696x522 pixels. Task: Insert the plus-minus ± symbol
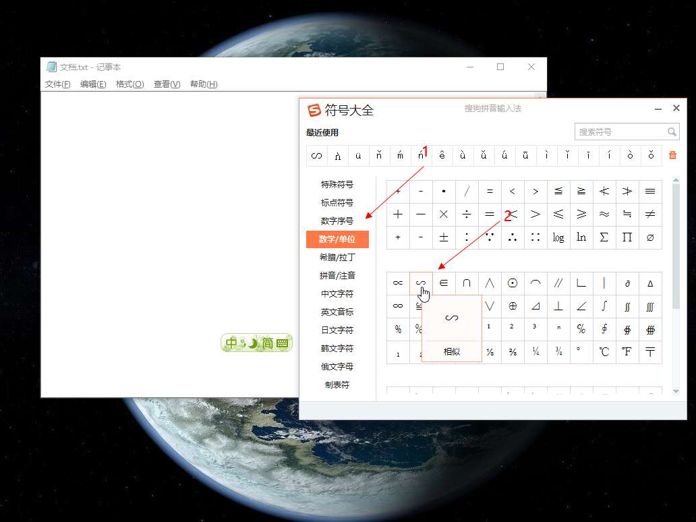click(444, 237)
